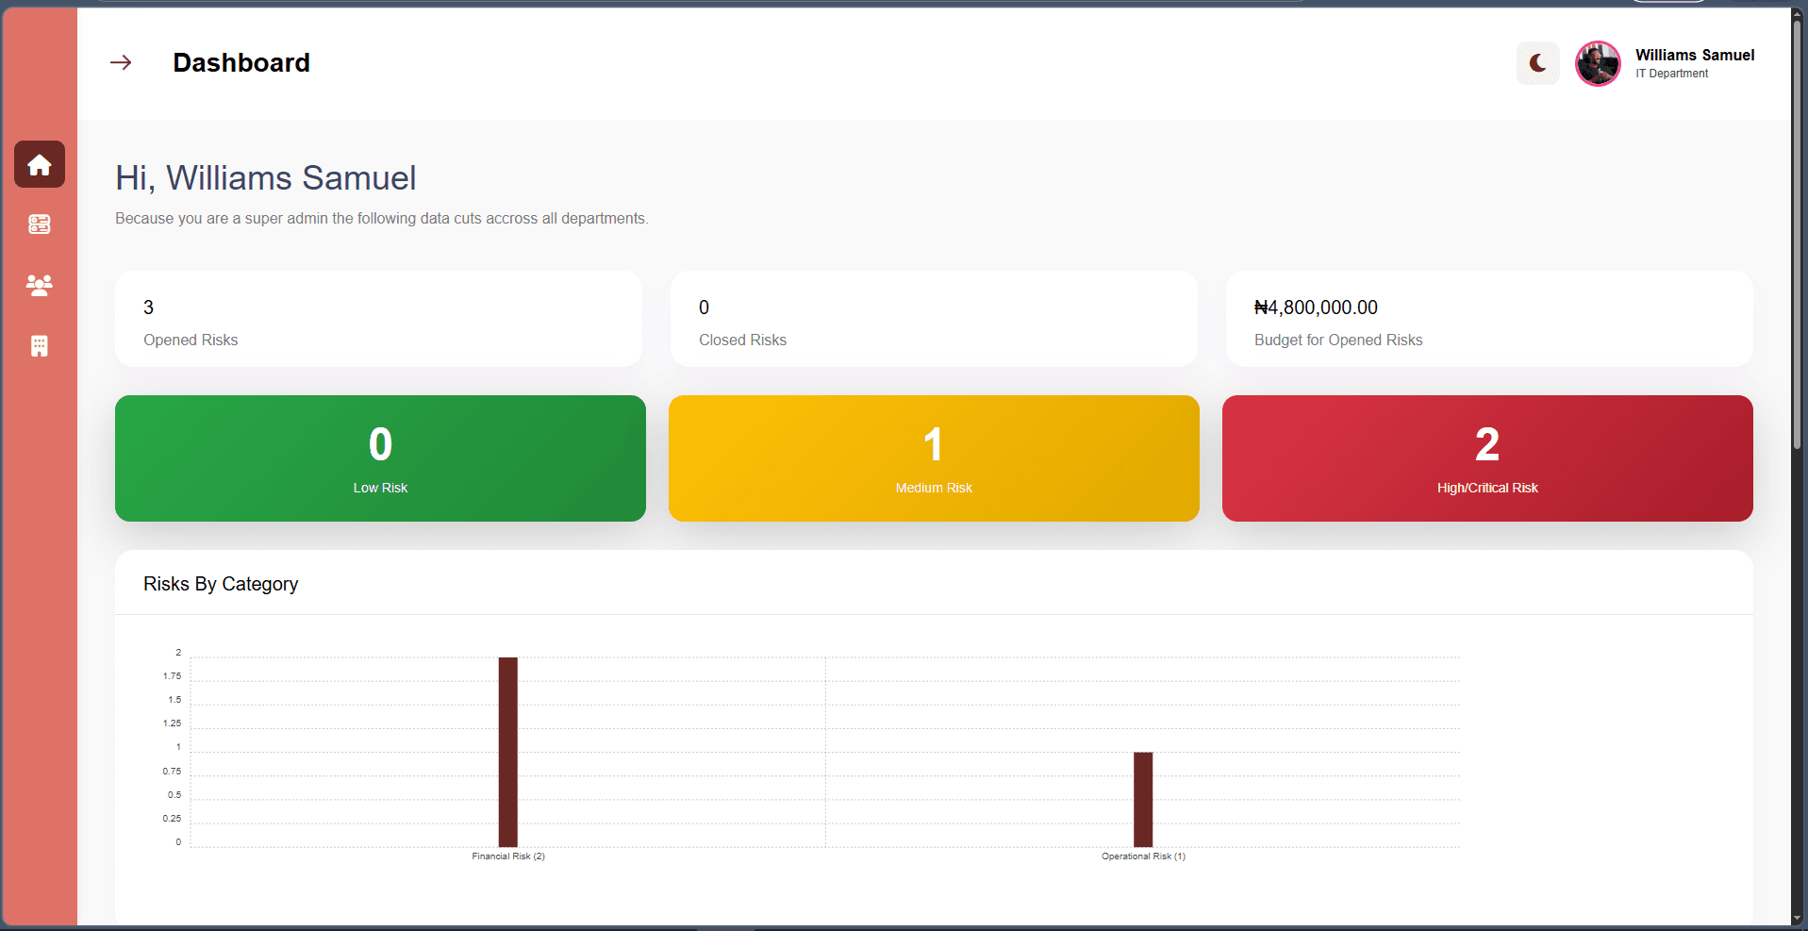
Task: Click the ₦4,800,000.00 budget value
Action: tap(1316, 308)
